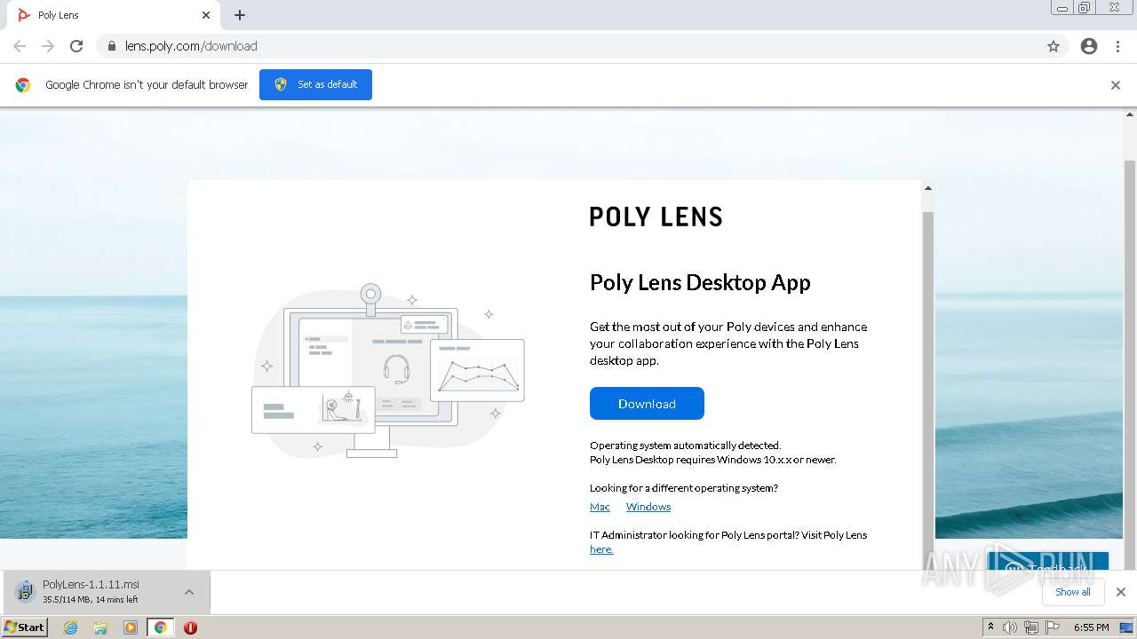Click the desktop app monitor illustration
Screen dimensions: 1137x639
388,370
